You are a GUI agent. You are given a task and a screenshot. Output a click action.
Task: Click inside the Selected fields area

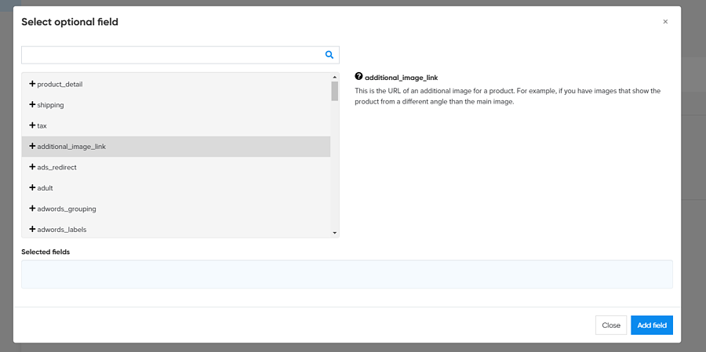tap(347, 274)
